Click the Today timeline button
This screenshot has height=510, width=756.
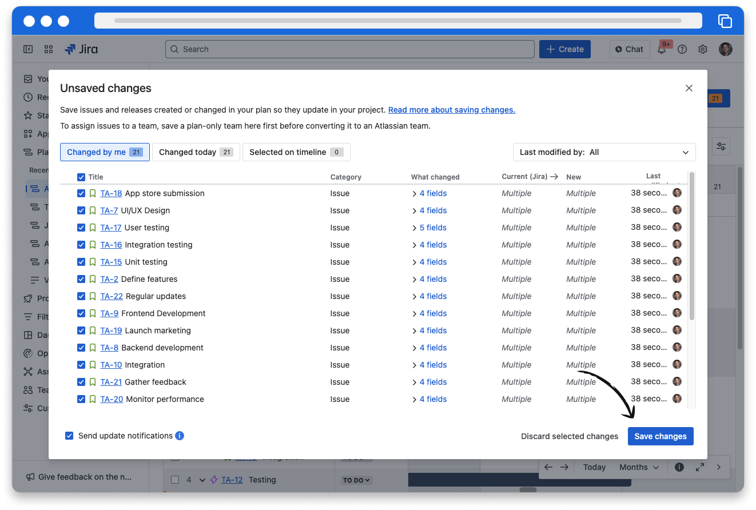click(x=594, y=467)
